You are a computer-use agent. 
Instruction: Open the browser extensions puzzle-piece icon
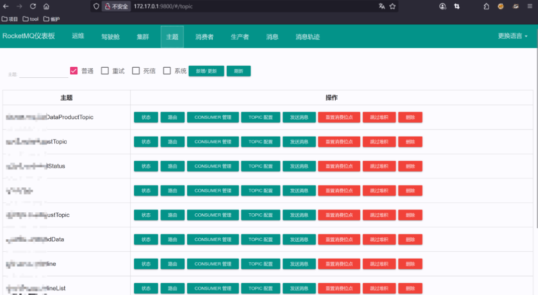click(486, 6)
